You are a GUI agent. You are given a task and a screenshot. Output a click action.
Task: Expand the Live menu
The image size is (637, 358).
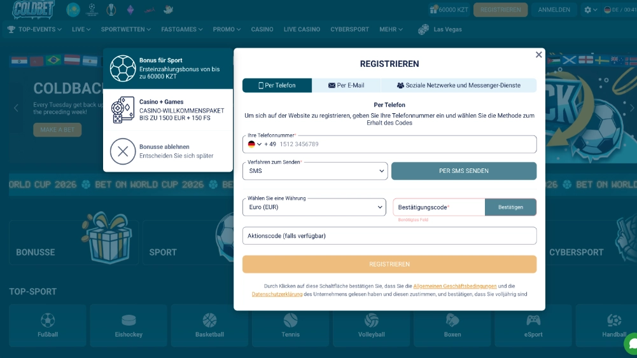pos(81,29)
